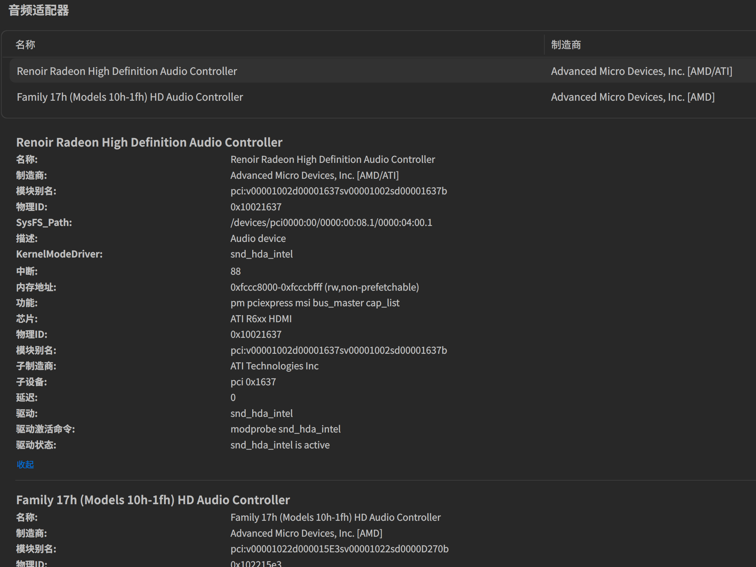The image size is (756, 567).
Task: Click the Family 17h details section heading
Action: [x=153, y=500]
